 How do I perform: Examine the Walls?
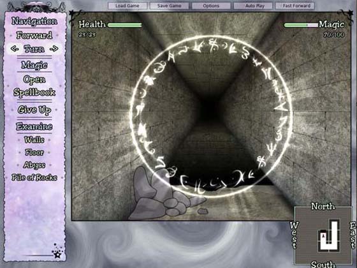(x=34, y=140)
